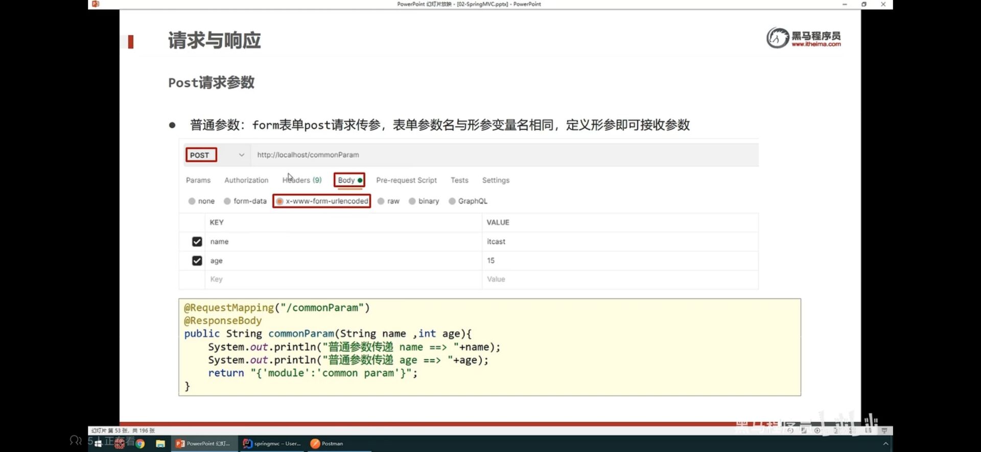
Task: Show hidden system tray icons chevron
Action: pyautogui.click(x=885, y=444)
